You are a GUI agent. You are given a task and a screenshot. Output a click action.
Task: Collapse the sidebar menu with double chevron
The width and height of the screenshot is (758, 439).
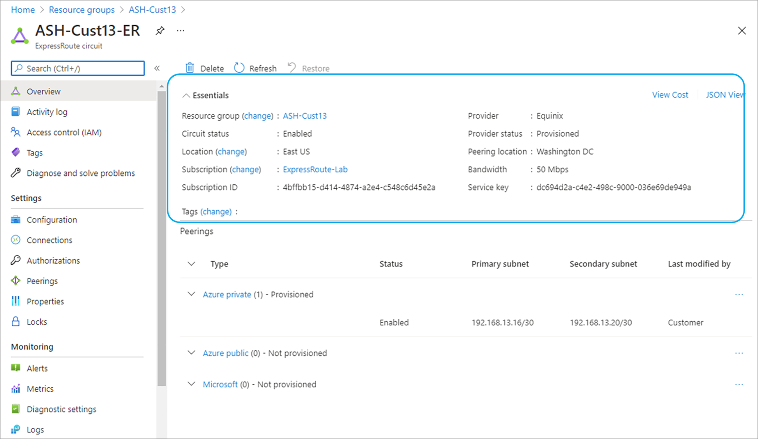[x=157, y=68]
